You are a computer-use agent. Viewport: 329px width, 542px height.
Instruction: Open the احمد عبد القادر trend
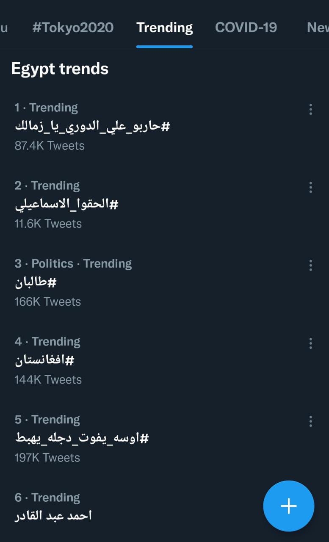click(53, 516)
